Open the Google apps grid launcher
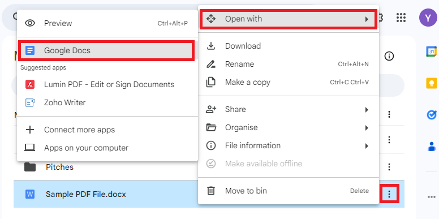 pyautogui.click(x=401, y=18)
